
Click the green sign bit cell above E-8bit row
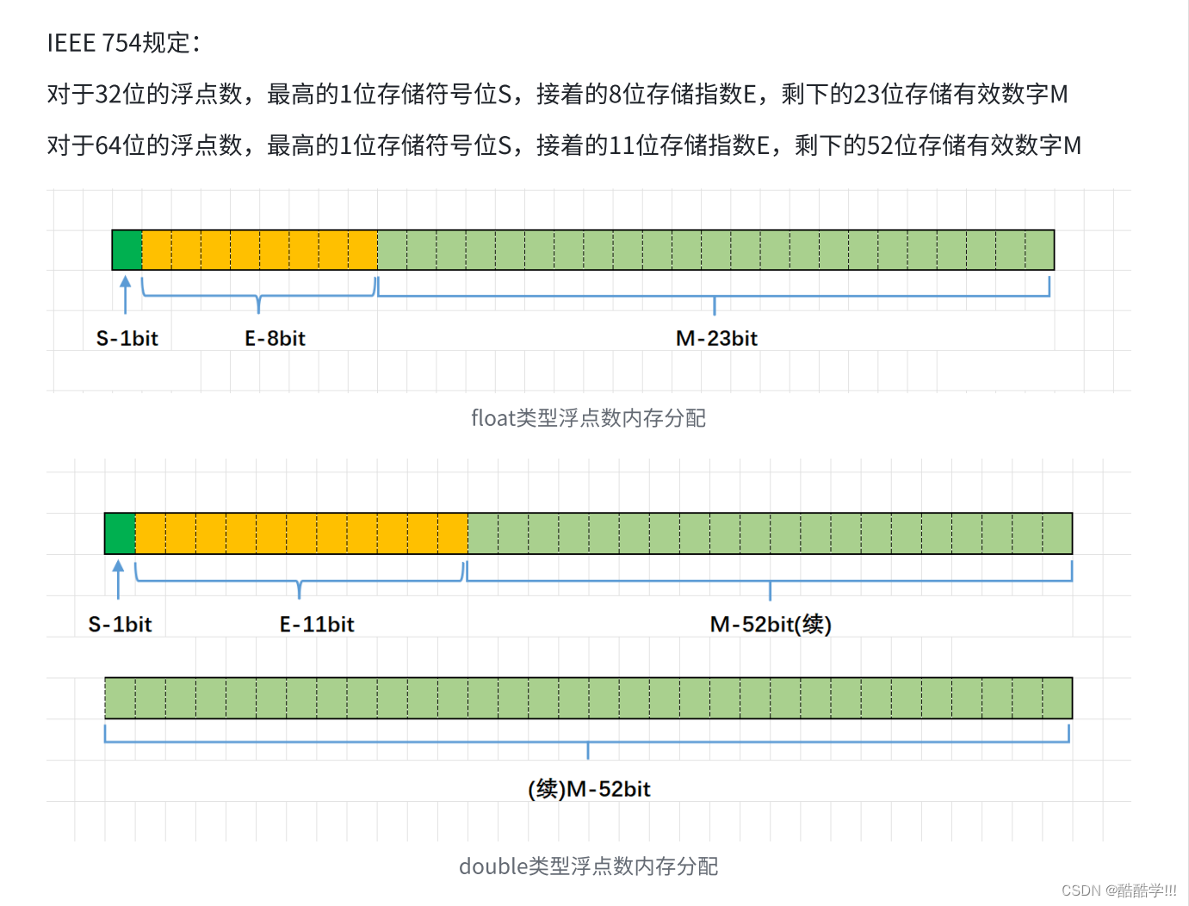point(127,250)
